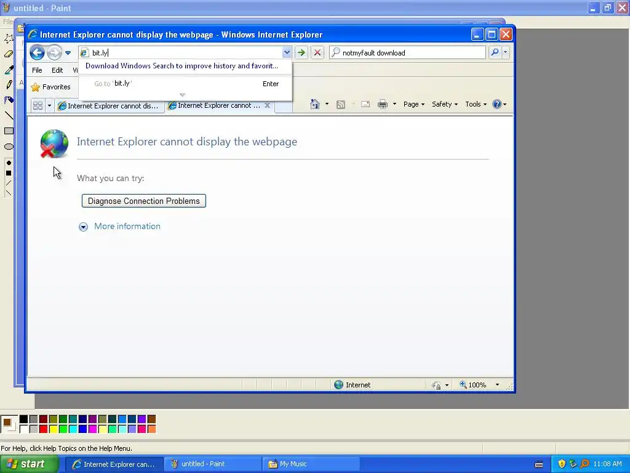The height and width of the screenshot is (473, 630).
Task: Click the Windows Start button
Action: (29, 464)
